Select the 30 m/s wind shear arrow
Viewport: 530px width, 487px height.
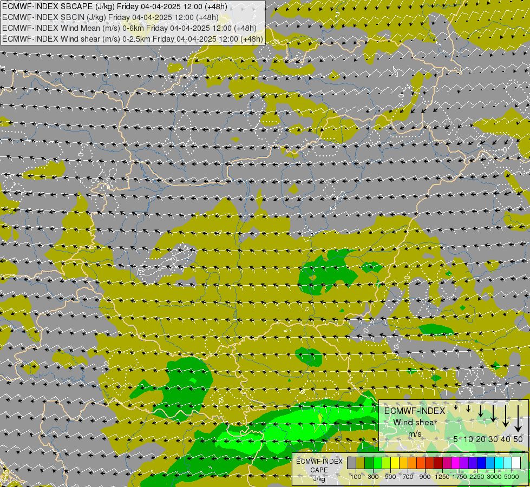click(x=493, y=413)
